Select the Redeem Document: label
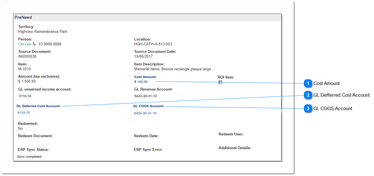This screenshot has width=374, height=176. point(35,136)
